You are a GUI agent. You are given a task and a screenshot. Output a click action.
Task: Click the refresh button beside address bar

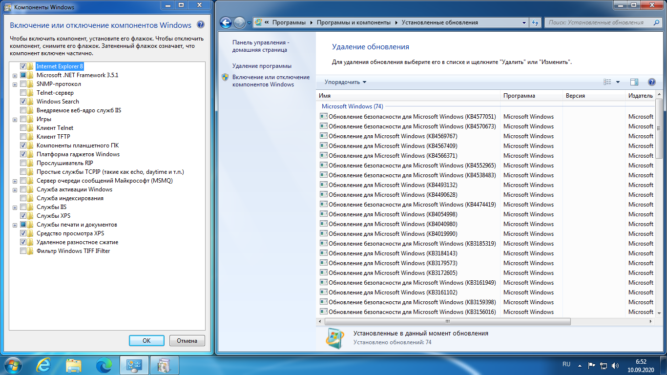coord(535,22)
